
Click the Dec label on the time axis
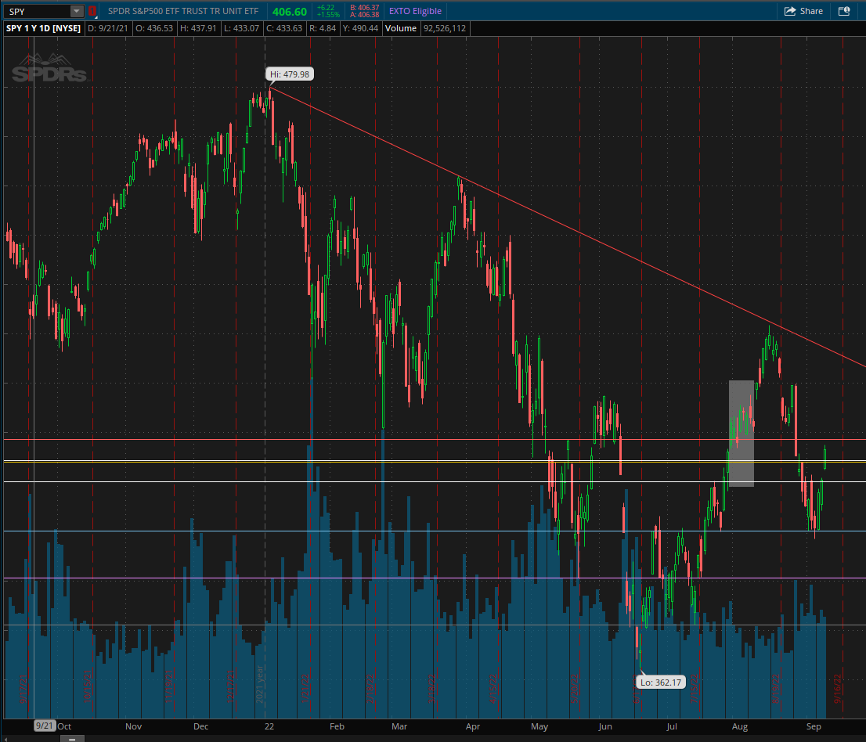[x=200, y=726]
